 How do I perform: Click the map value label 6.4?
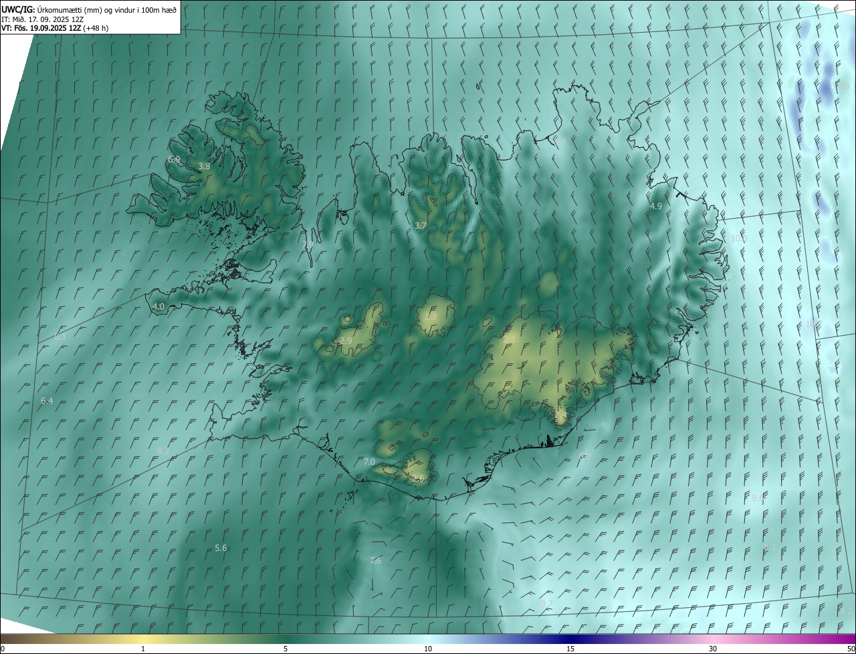pos(47,401)
